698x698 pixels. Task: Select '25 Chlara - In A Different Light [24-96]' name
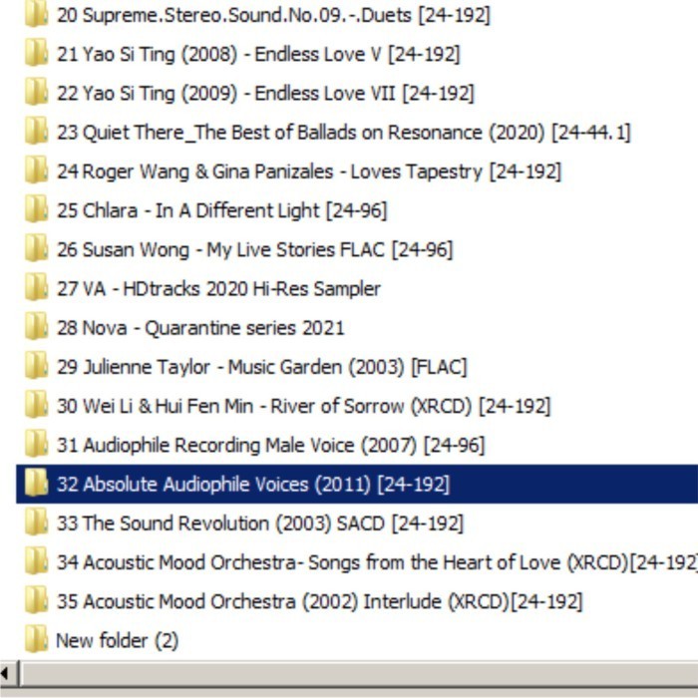(221, 211)
